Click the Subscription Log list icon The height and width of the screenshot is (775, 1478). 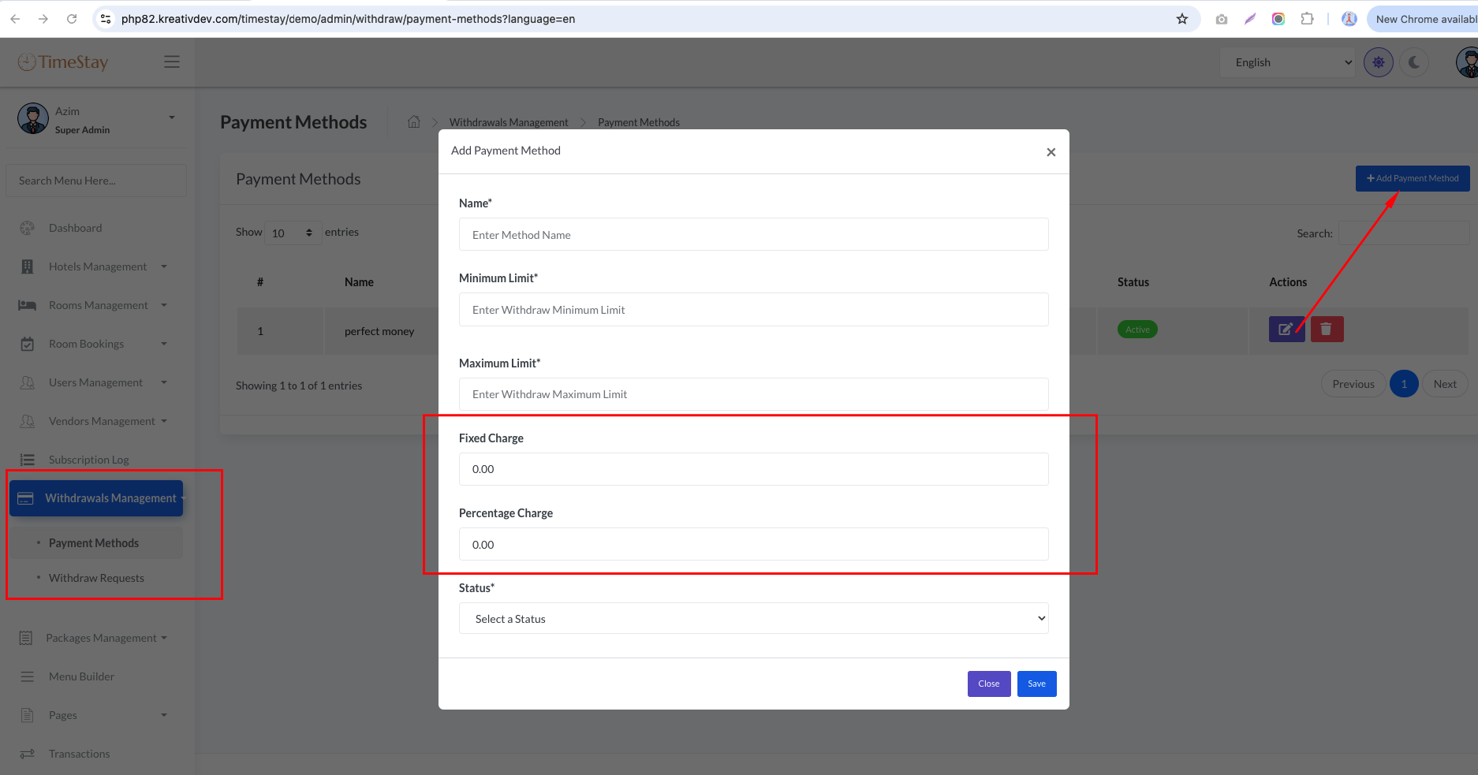point(28,460)
